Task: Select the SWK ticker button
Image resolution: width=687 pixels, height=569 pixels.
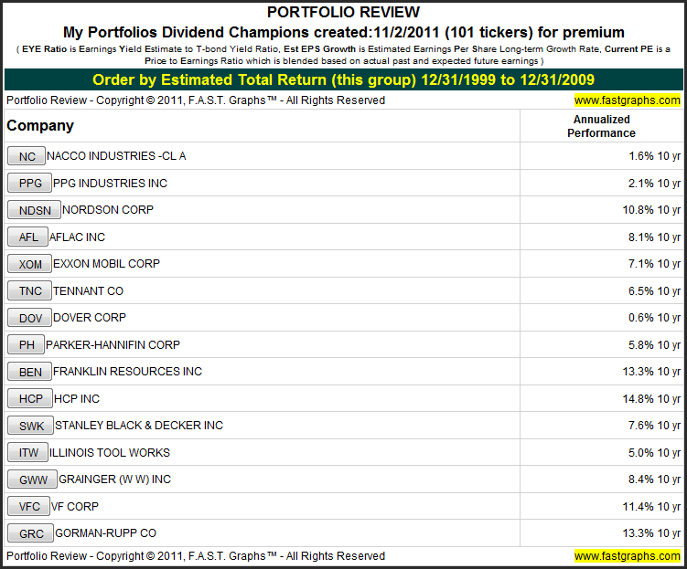Action: click(31, 426)
